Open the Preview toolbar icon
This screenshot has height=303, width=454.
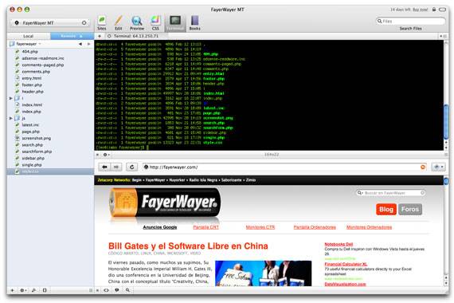coord(137,23)
